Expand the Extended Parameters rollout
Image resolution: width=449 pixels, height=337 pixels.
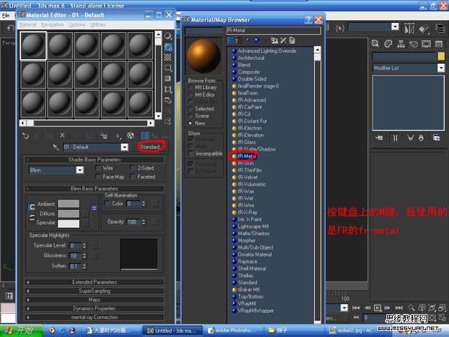95,282
